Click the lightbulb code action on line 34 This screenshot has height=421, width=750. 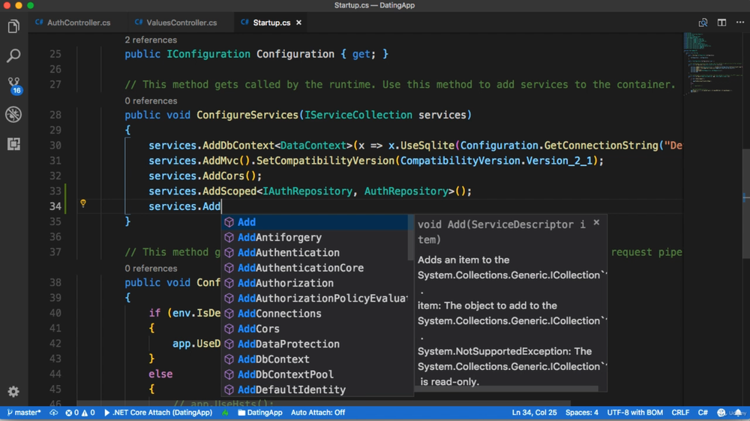(x=83, y=204)
